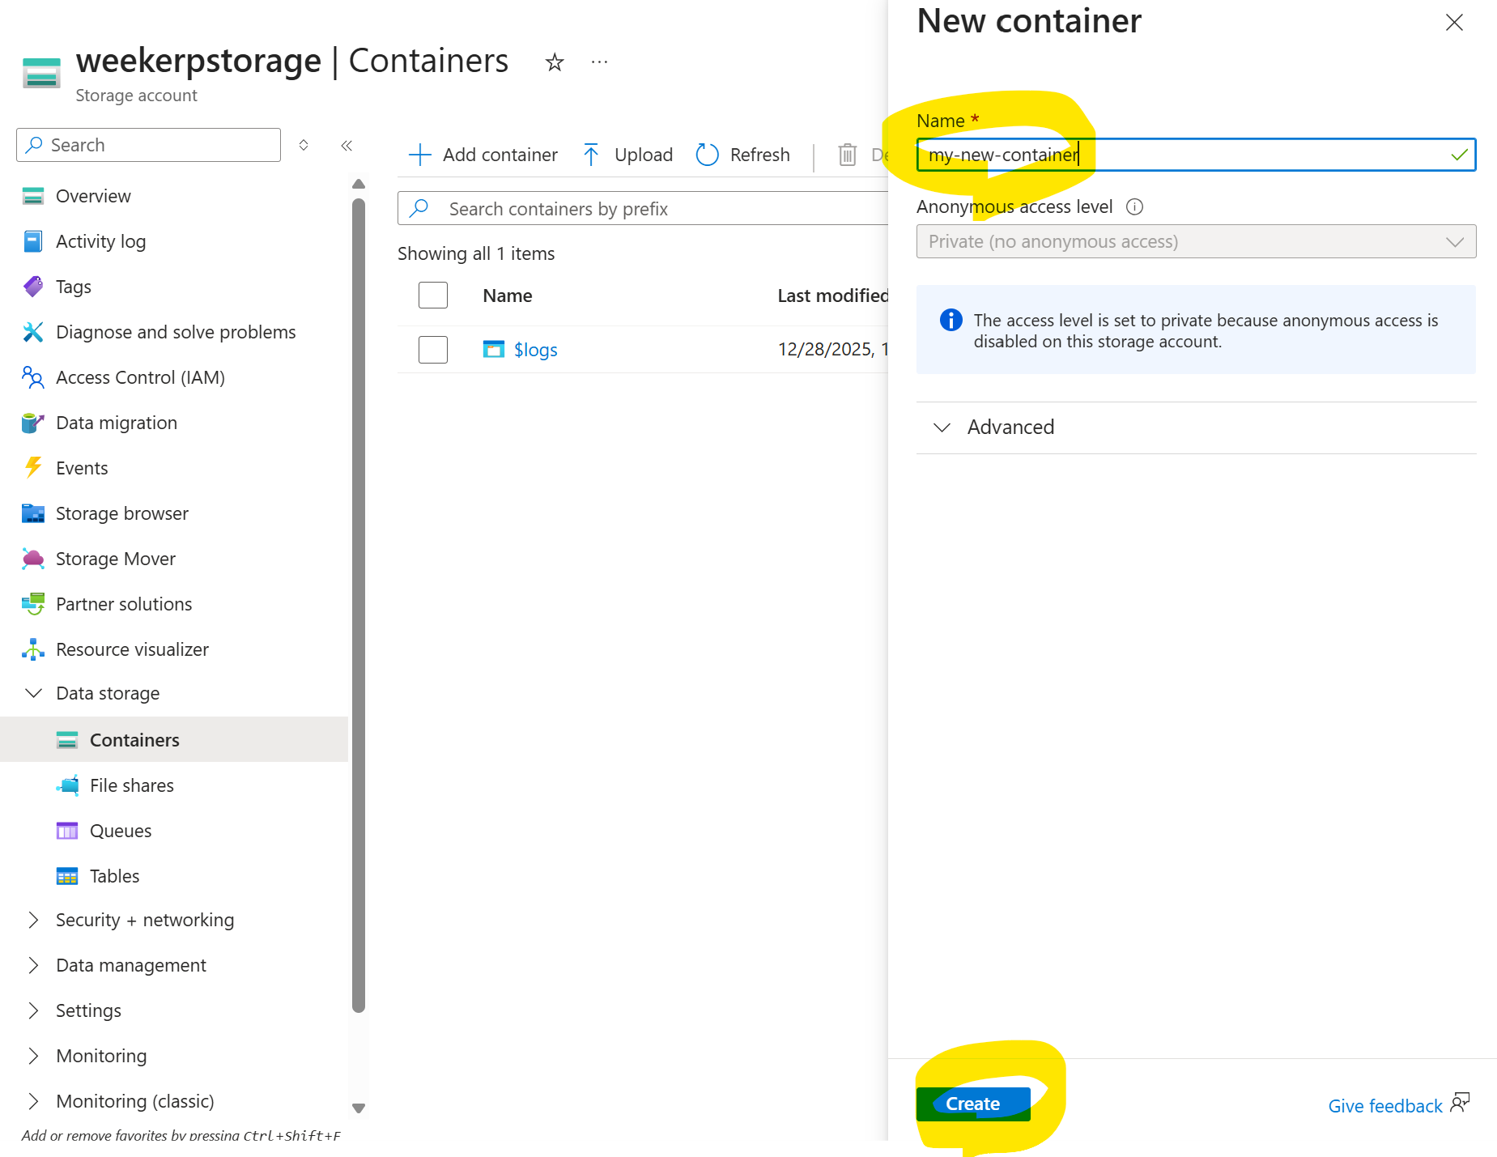
Task: Collapse the sidebar with the double chevron icon
Action: point(347,146)
